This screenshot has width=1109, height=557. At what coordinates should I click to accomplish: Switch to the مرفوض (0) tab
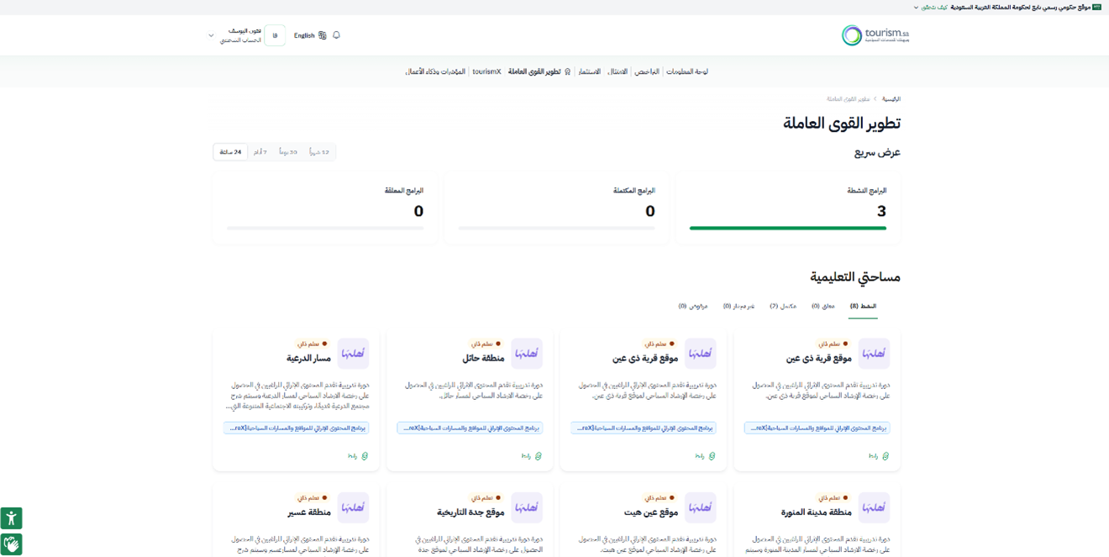(x=693, y=307)
